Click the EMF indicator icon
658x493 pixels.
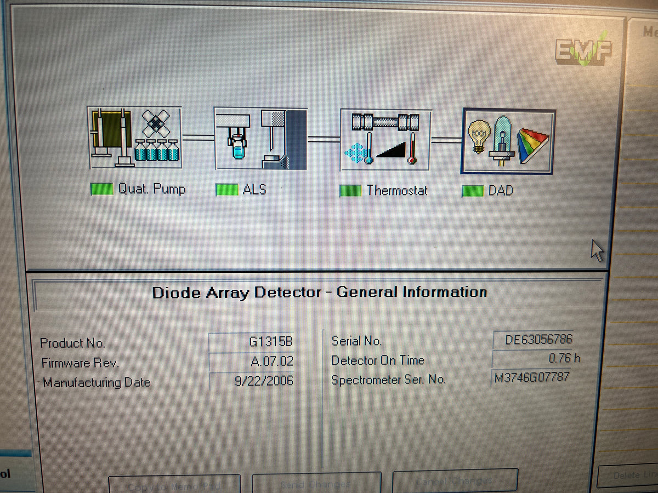[583, 49]
